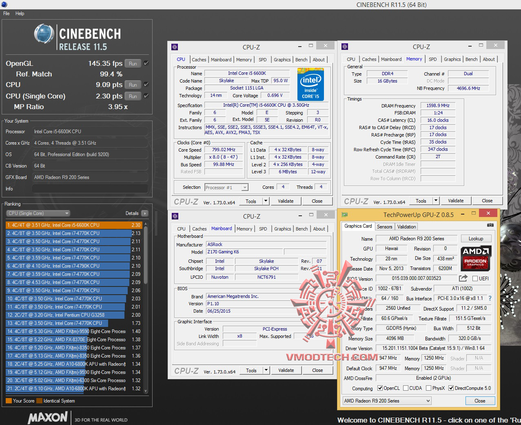Click Tools button in CPU-Z Mainboard window
Screen dimensions: 521x425
[251, 370]
